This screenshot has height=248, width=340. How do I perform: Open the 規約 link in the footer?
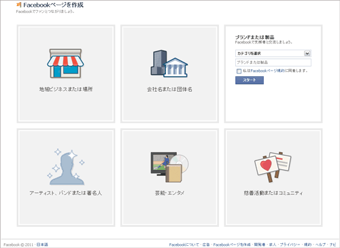pyautogui.click(x=307, y=245)
